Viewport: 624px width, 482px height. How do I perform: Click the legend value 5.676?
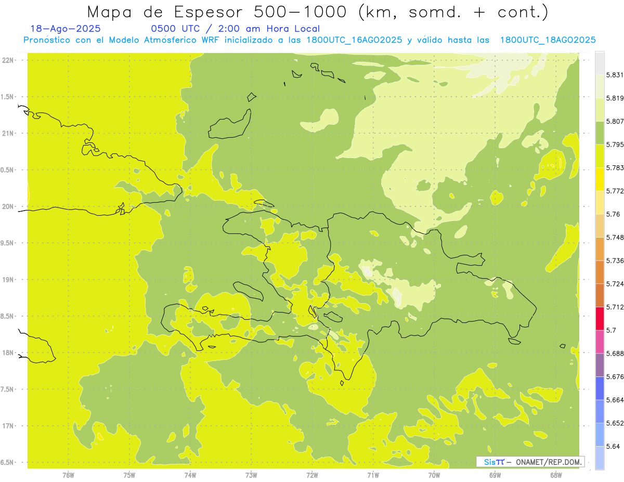coord(615,376)
